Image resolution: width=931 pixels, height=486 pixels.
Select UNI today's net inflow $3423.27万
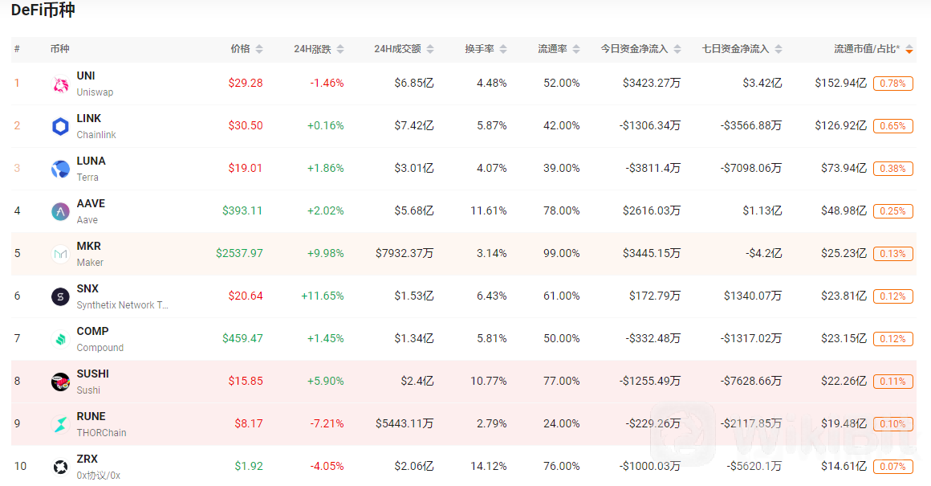click(x=652, y=84)
